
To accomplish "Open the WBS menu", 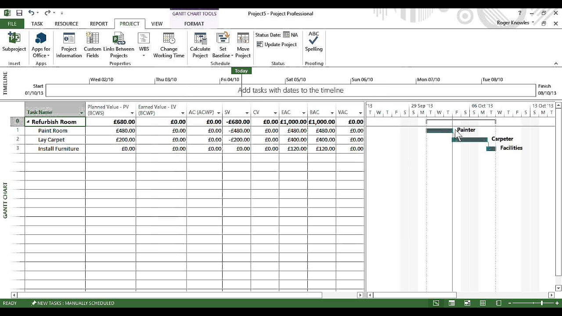I will 144,44.
